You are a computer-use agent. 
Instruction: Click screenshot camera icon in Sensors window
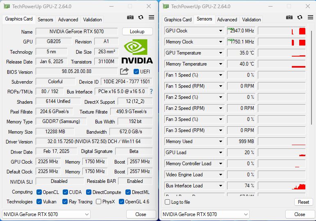(289, 17)
